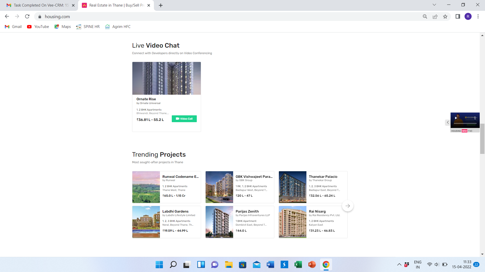Open the floating video options menu

point(475,118)
